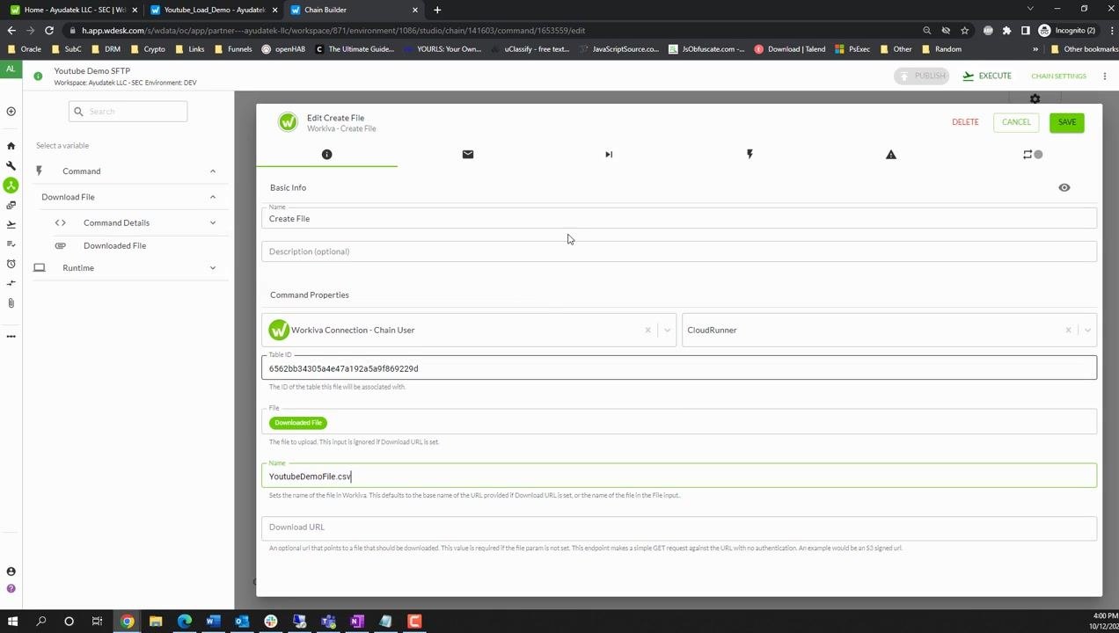Screen dimensions: 1119x633
Task: Open the checklist icon in sidebar
Action: pos(11,244)
